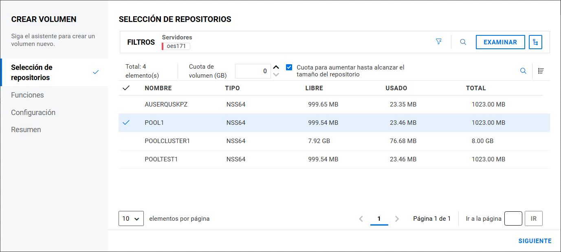Click the search icon in the filters bar
This screenshot has width=561, height=252.
click(463, 42)
